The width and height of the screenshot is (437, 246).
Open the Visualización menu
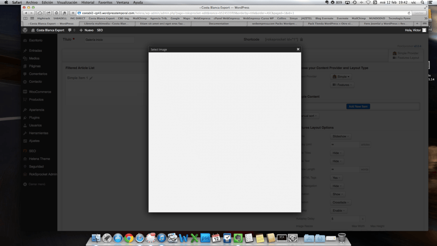pyautogui.click(x=67, y=2)
